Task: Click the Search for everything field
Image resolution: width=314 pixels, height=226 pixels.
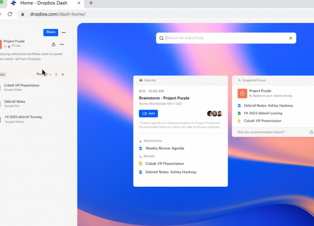Action: pyautogui.click(x=226, y=38)
